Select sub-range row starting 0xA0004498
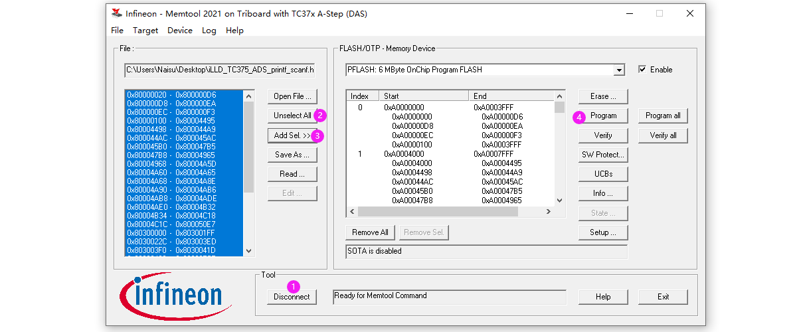Screen dimensions: 797x332 pyautogui.click(x=450, y=172)
